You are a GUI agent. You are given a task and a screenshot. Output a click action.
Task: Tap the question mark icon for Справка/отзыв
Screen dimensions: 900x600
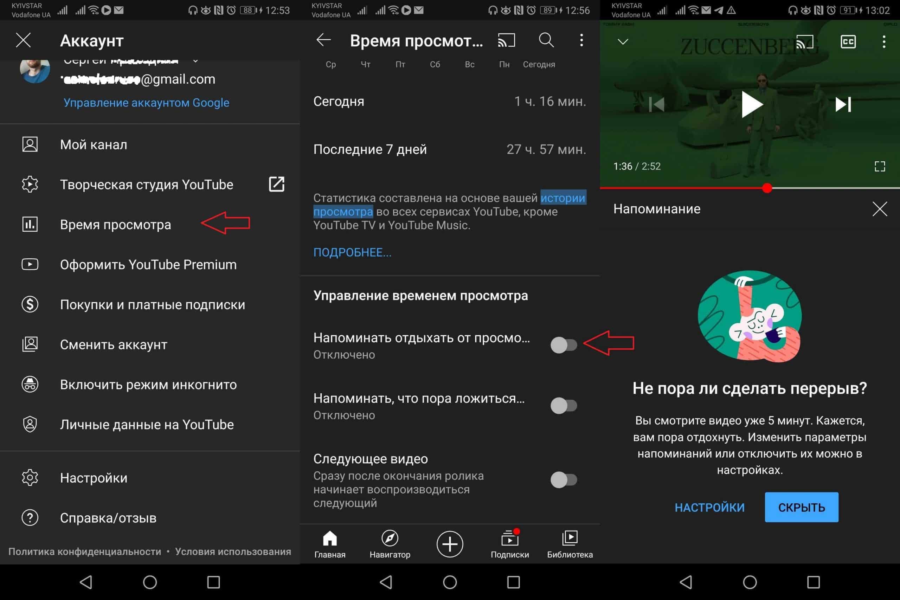tap(30, 518)
